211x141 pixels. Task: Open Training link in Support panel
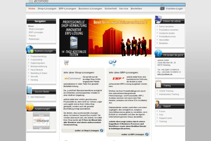[163, 122]
